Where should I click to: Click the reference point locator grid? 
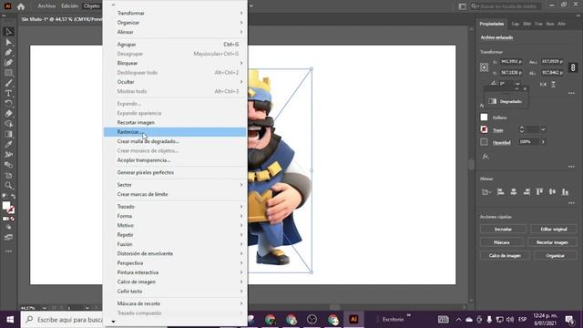tap(484, 67)
